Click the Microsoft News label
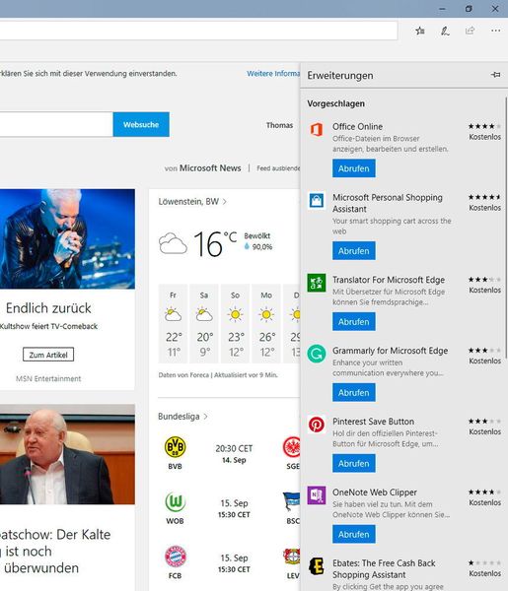 (x=210, y=168)
